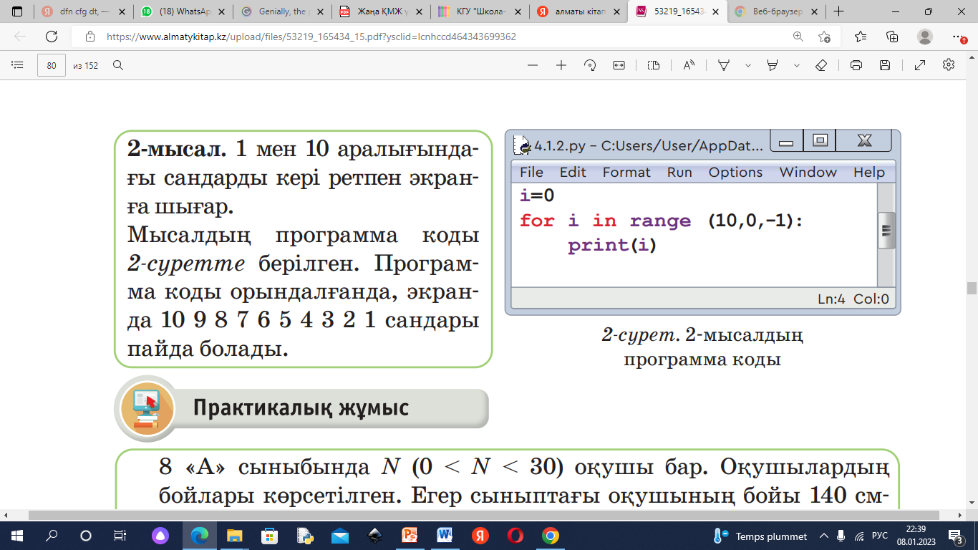Viewport: 978px width, 550px height.
Task: Click the fit to width icon
Action: tap(619, 65)
